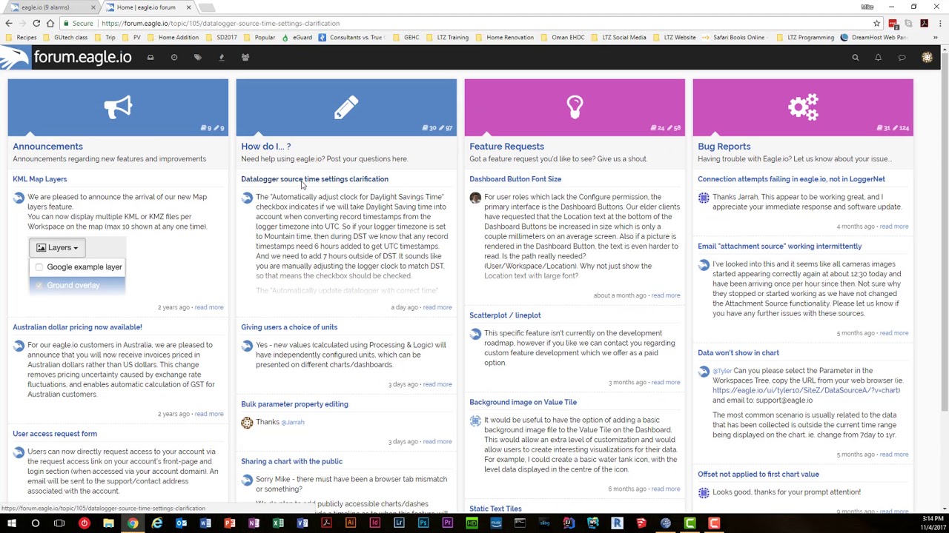
Task: Click read more under KML Map Layers
Action: point(209,307)
